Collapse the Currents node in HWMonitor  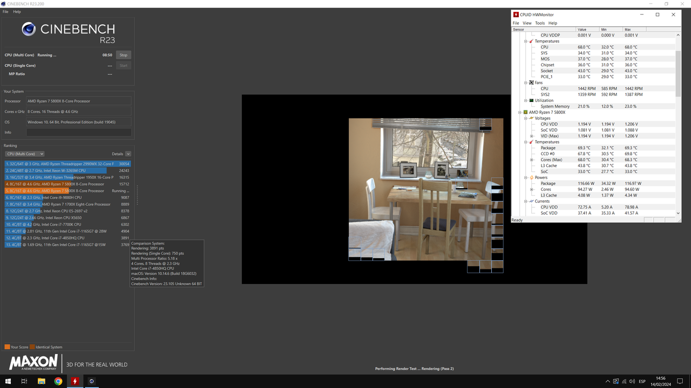click(x=526, y=201)
